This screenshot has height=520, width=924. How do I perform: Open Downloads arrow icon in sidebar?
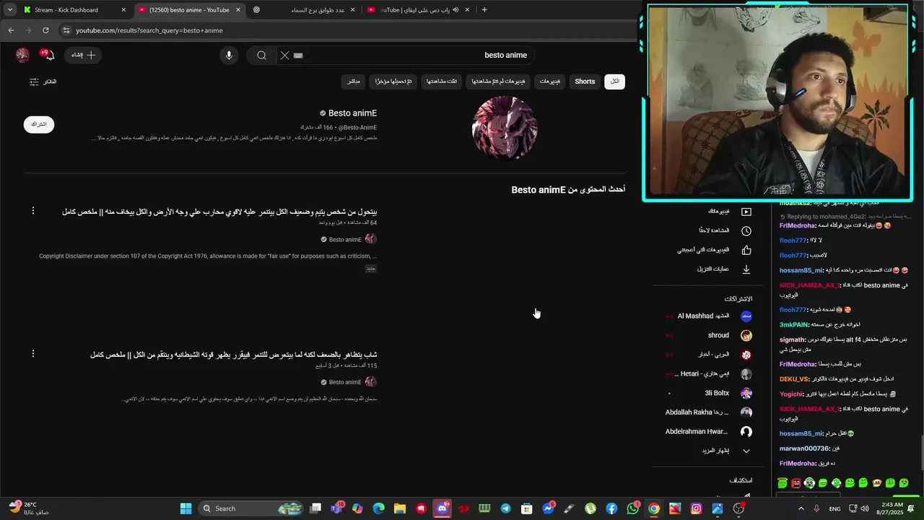click(x=746, y=269)
